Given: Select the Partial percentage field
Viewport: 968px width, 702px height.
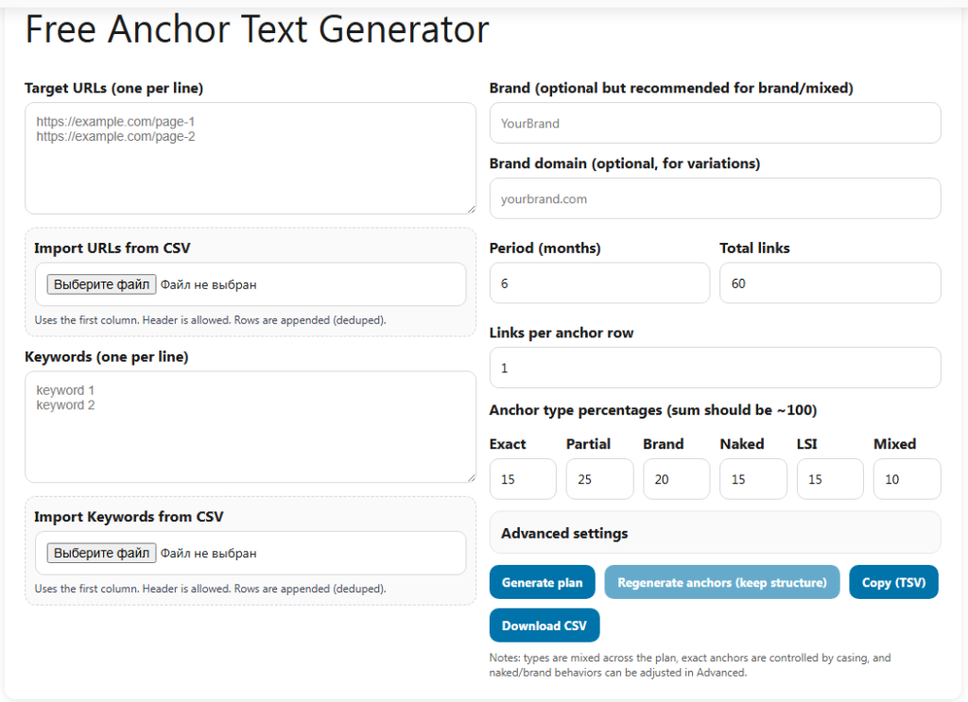Looking at the screenshot, I should 599,479.
